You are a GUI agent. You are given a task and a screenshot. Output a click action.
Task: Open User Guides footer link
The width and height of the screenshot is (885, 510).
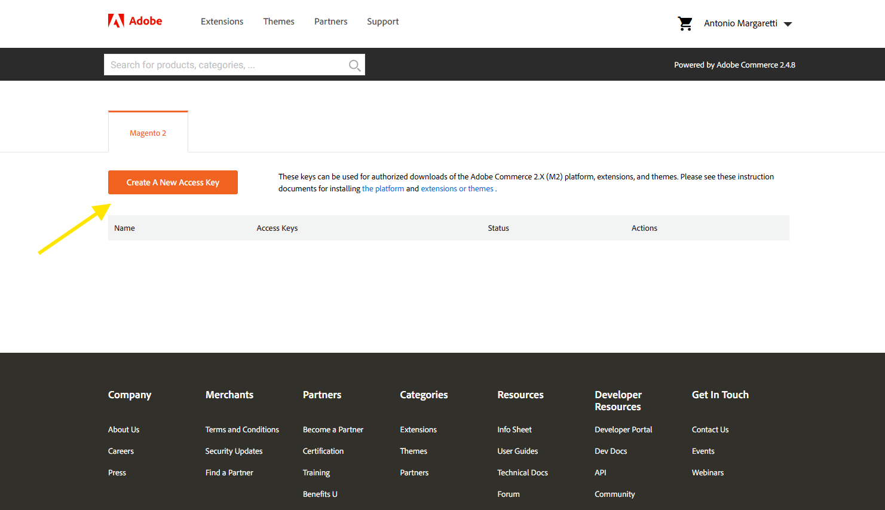click(x=517, y=451)
